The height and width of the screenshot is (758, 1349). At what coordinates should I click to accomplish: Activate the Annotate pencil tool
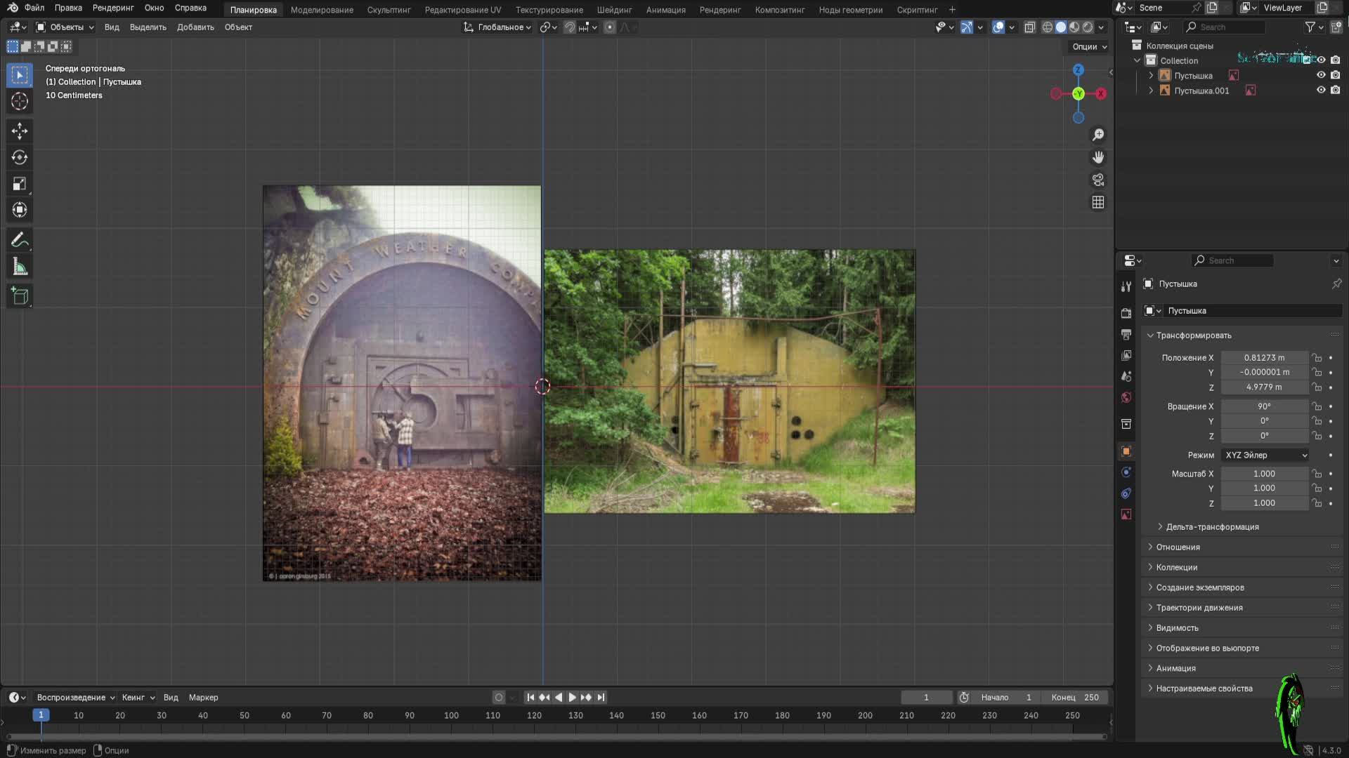[20, 240]
